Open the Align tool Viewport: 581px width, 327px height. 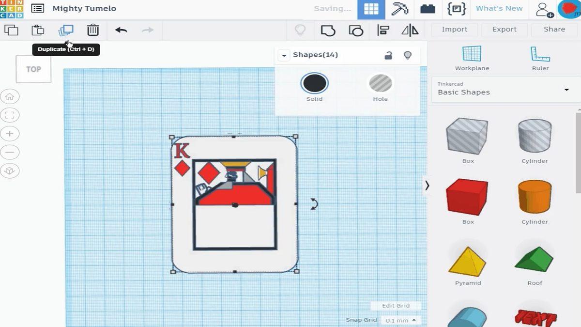(x=383, y=30)
